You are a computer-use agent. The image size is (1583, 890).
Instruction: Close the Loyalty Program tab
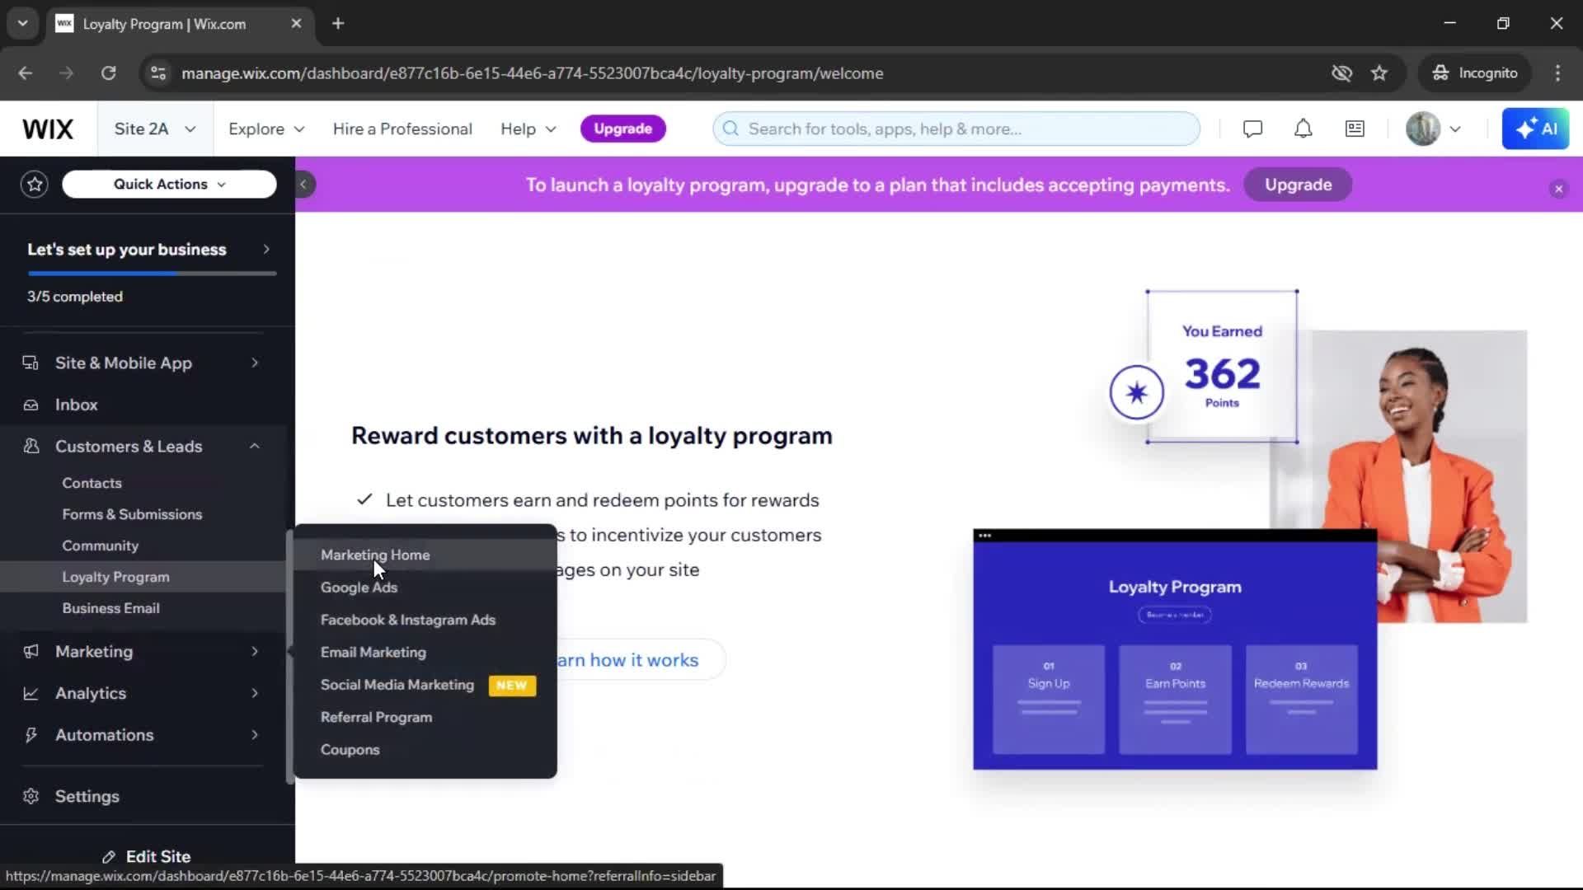[296, 24]
